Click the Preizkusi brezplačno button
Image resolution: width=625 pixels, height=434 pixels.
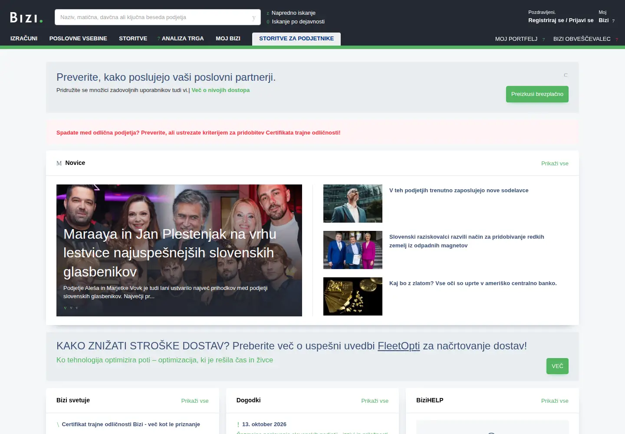tap(537, 94)
